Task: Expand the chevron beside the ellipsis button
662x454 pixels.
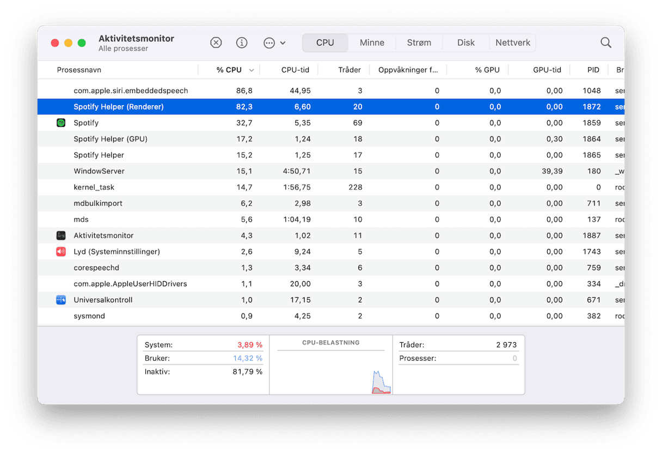Action: (x=283, y=43)
